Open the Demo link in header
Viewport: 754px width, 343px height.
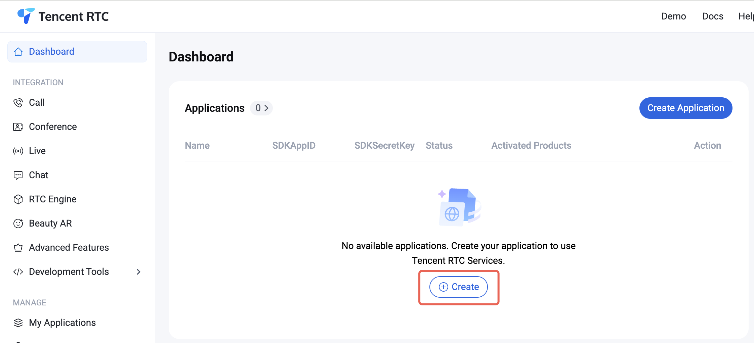pyautogui.click(x=674, y=16)
